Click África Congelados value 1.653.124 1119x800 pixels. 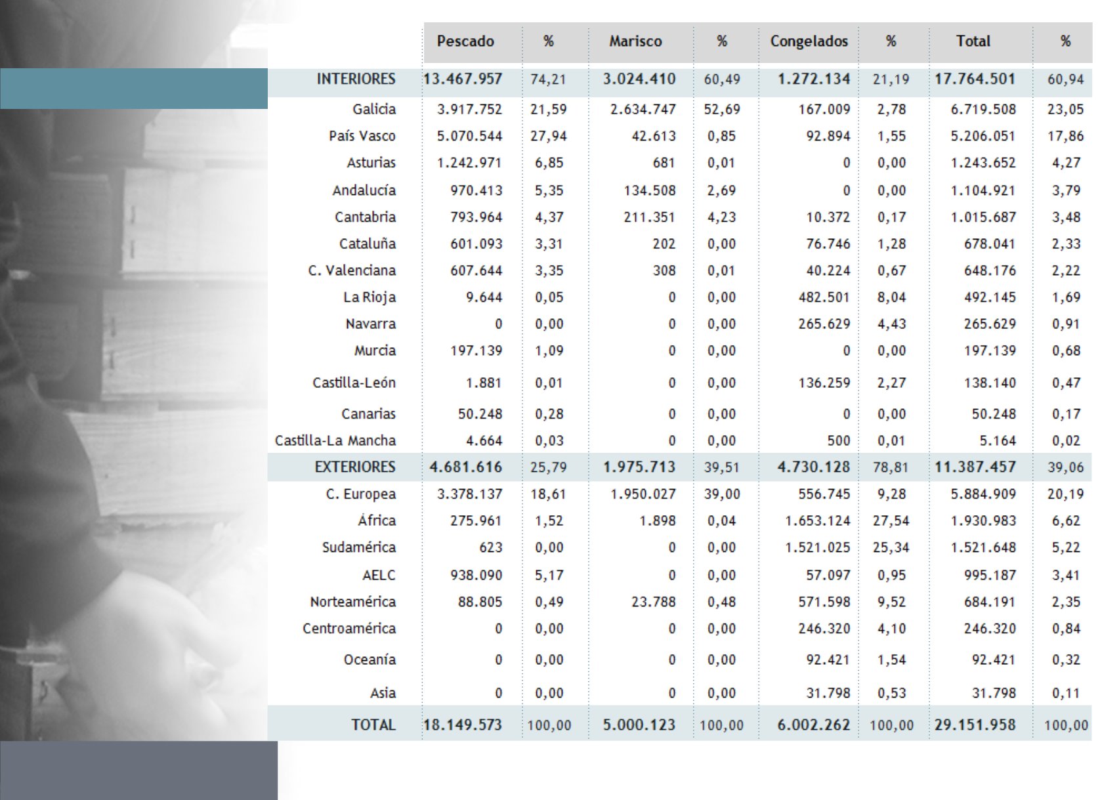click(x=818, y=520)
